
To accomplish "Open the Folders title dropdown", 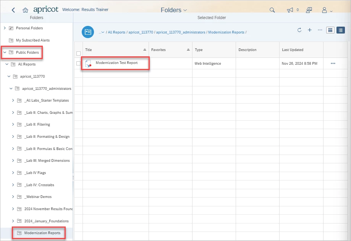I will (x=174, y=10).
